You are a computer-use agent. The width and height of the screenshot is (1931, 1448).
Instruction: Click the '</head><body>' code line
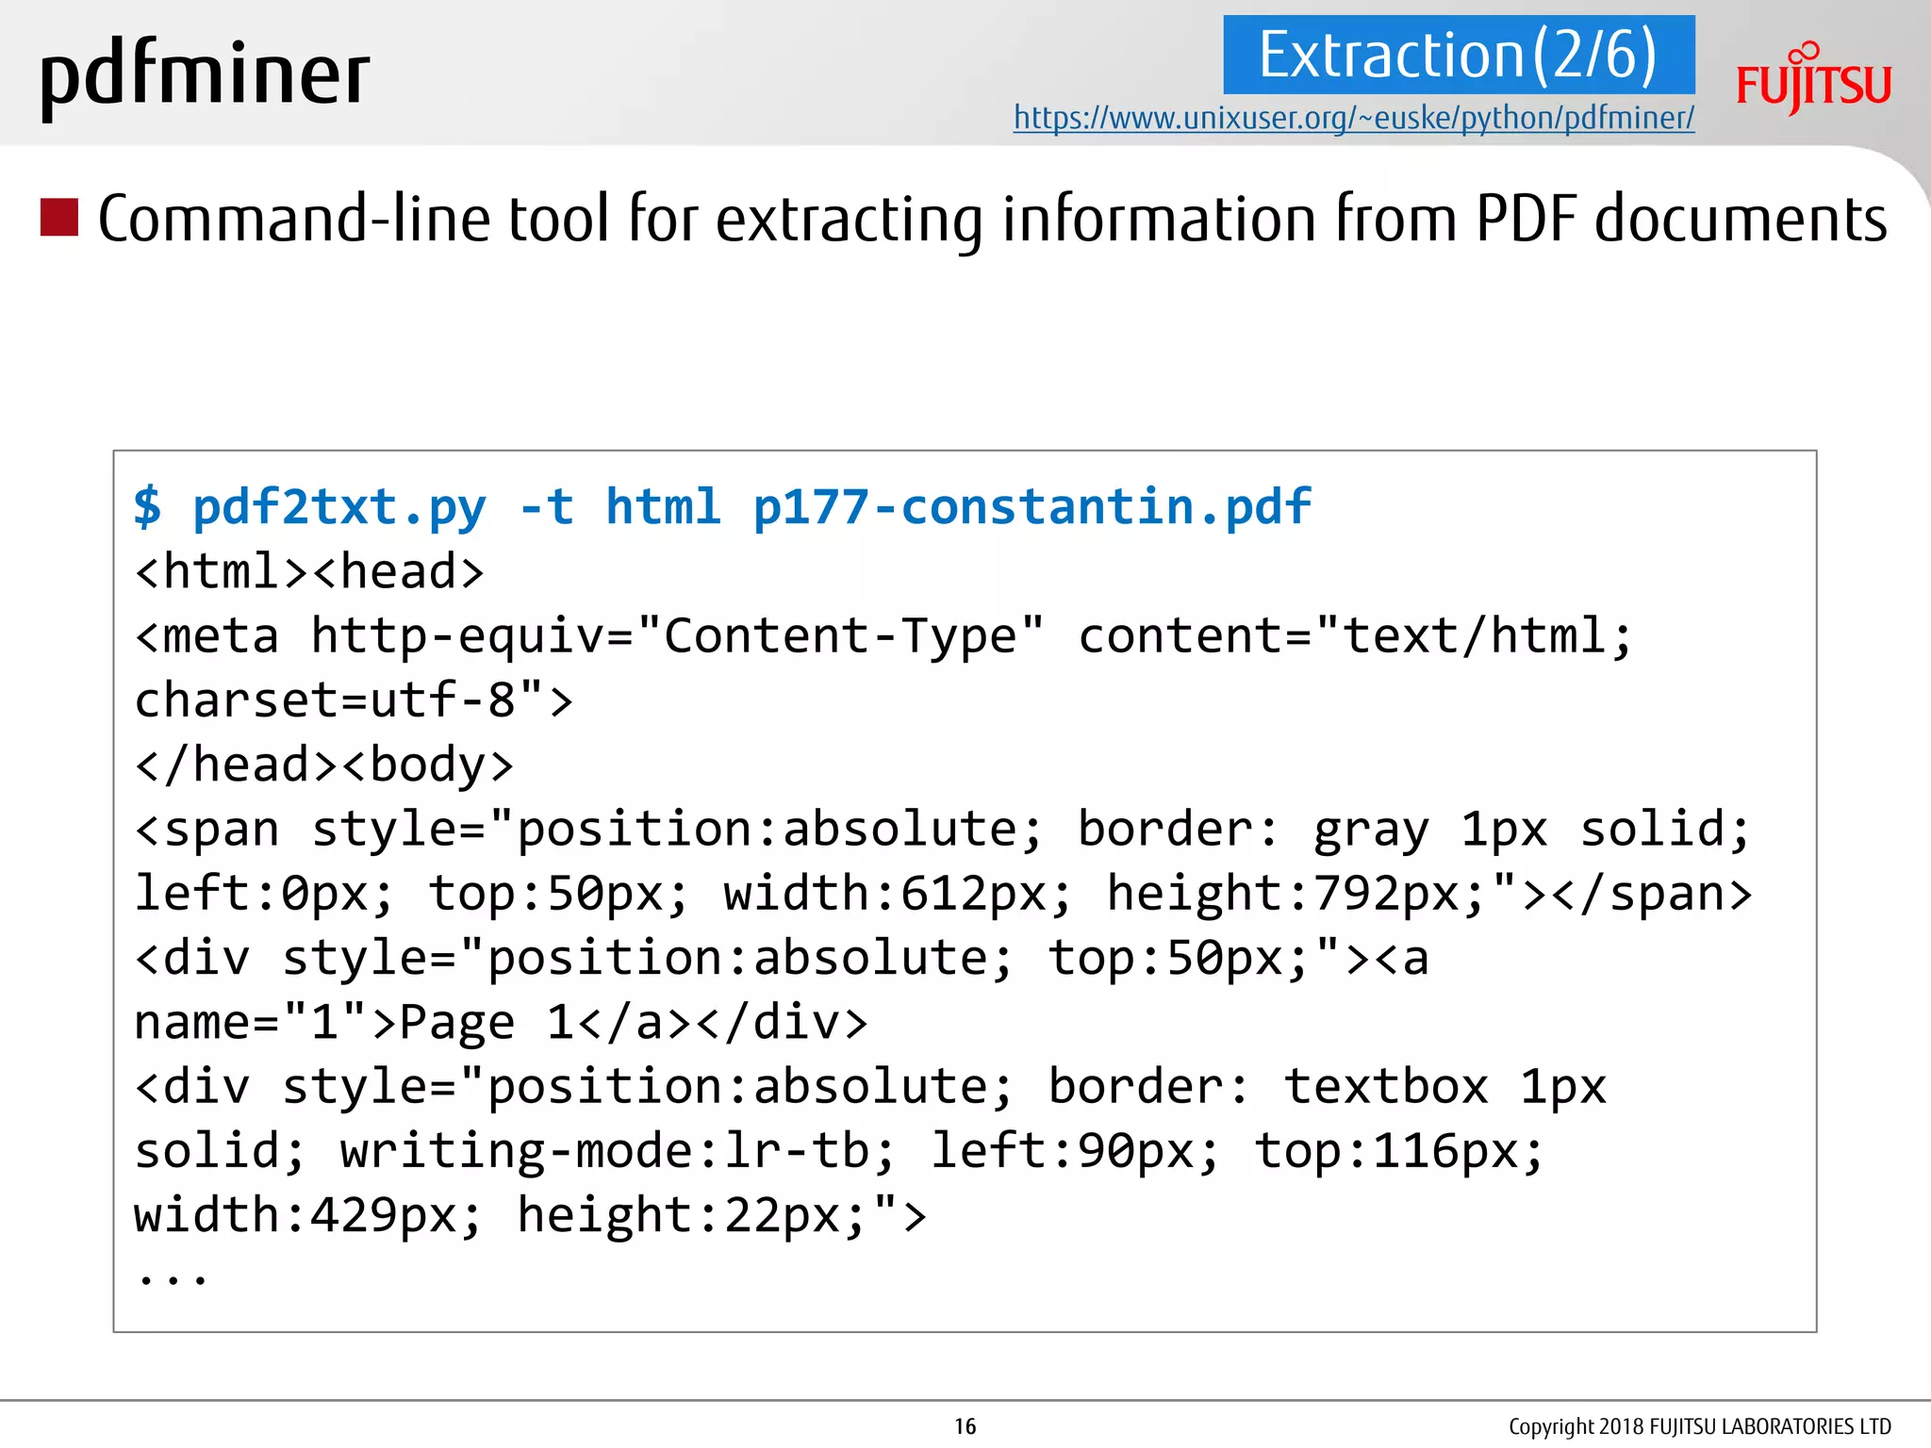tap(324, 765)
